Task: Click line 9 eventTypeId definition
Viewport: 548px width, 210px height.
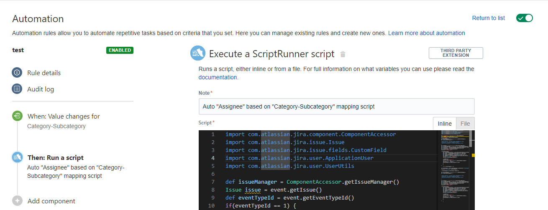Action: coord(289,197)
